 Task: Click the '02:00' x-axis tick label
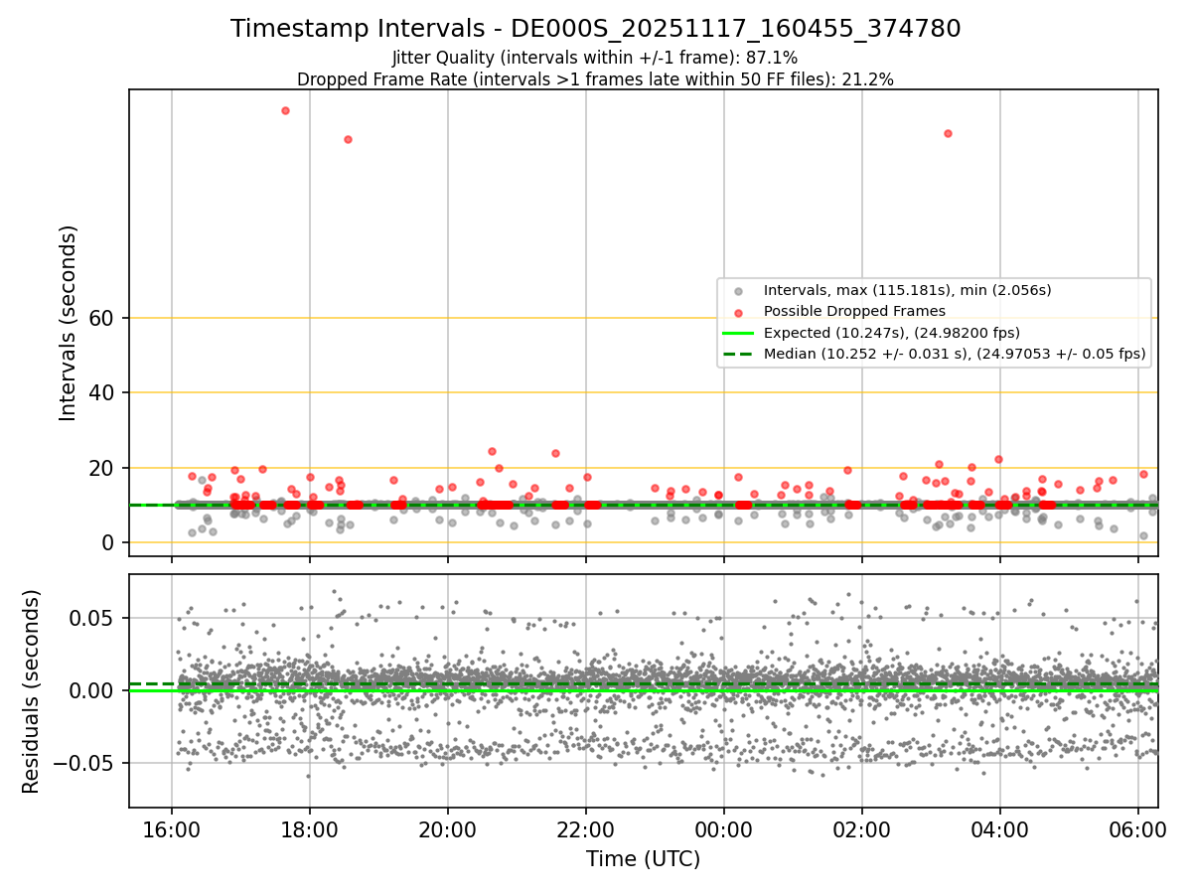[x=861, y=828]
